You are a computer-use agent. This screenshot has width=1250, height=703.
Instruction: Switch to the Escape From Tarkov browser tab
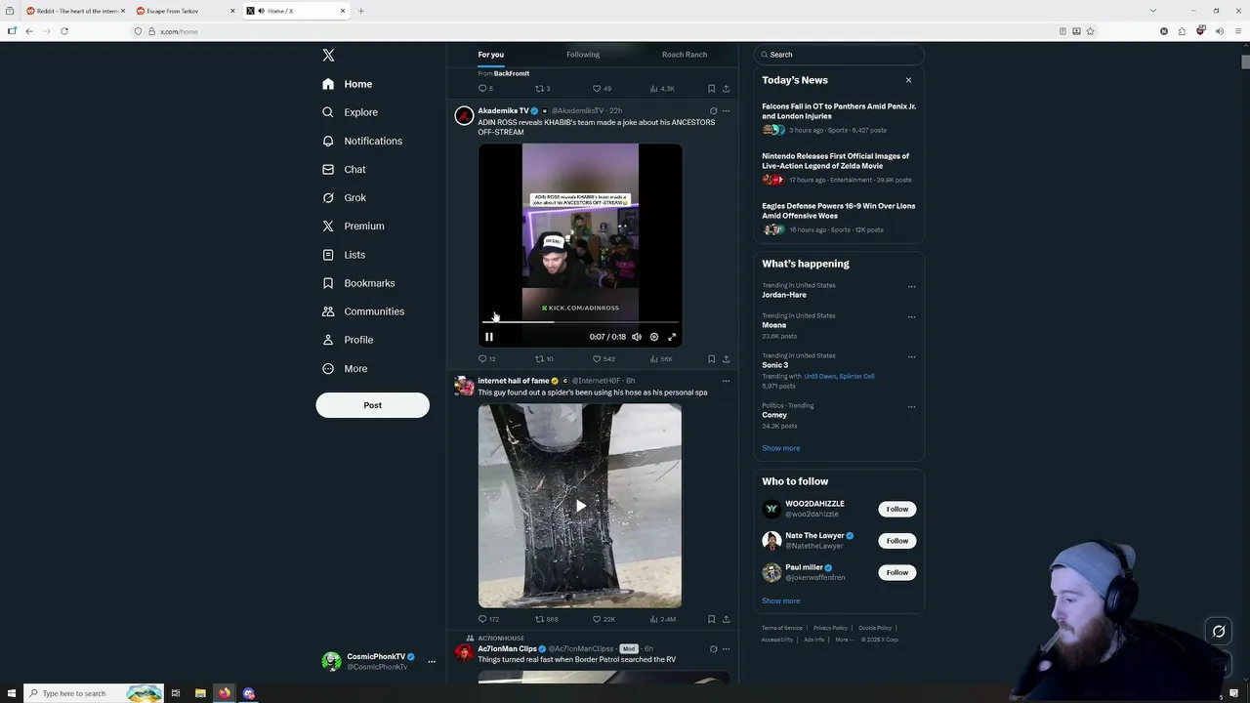coord(186,11)
